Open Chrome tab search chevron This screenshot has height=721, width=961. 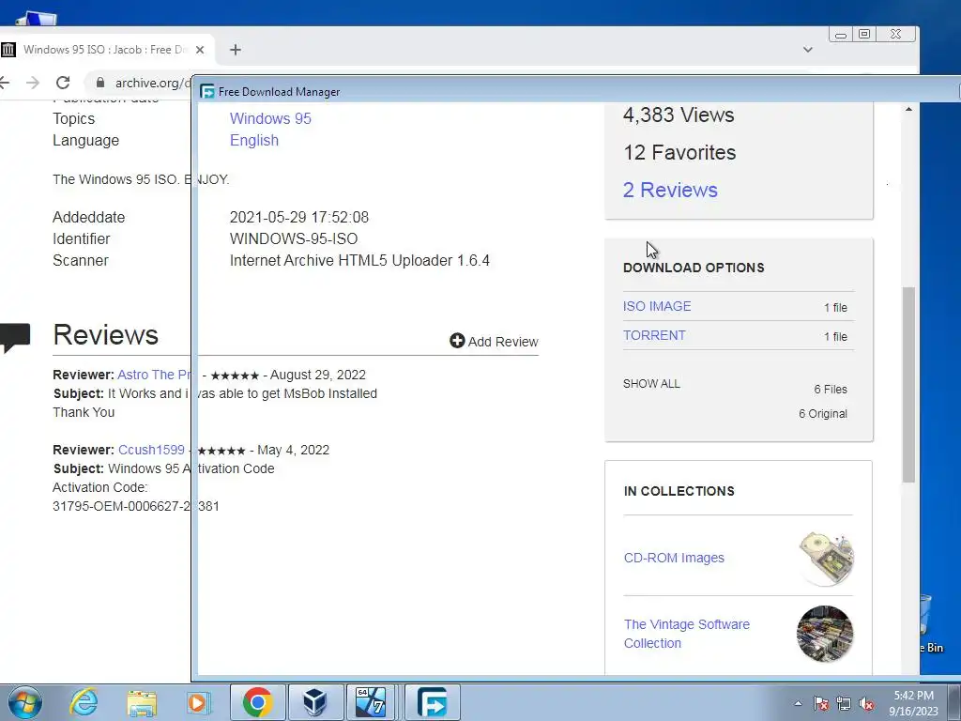(808, 50)
